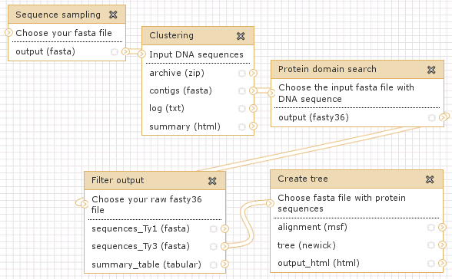Click the 'summary (html)' output label
Screen dimensions: 452x279
click(184, 126)
